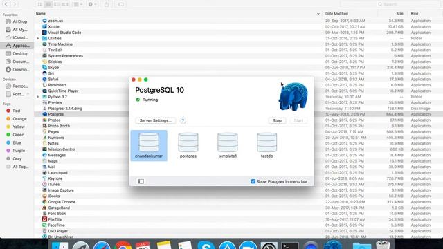Click the help question mark button

click(183, 120)
